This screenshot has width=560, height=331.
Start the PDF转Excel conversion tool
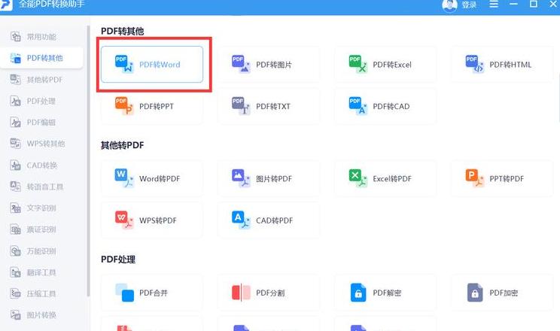385,64
